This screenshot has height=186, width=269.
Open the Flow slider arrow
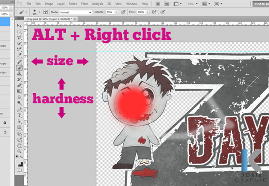click(148, 12)
